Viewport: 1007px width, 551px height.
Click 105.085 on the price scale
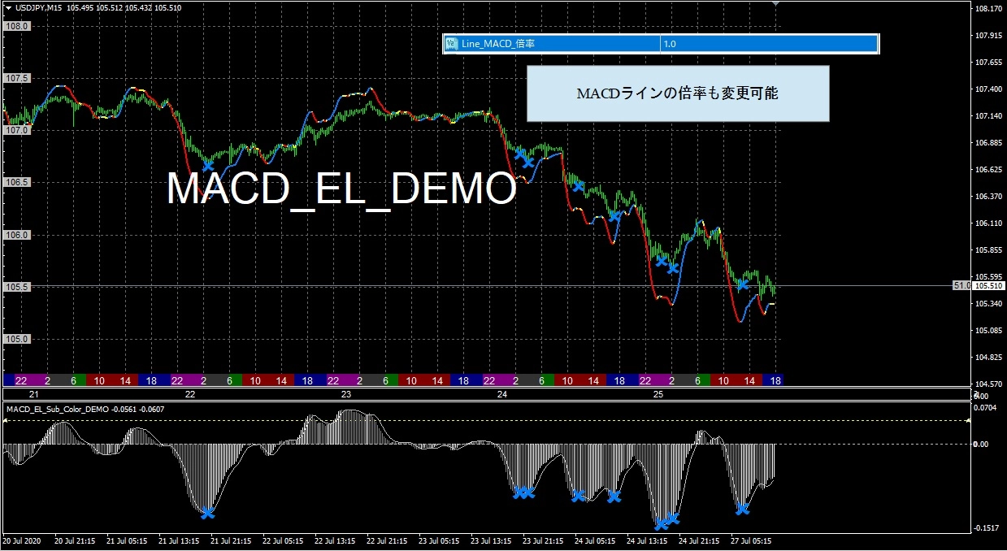(x=989, y=331)
